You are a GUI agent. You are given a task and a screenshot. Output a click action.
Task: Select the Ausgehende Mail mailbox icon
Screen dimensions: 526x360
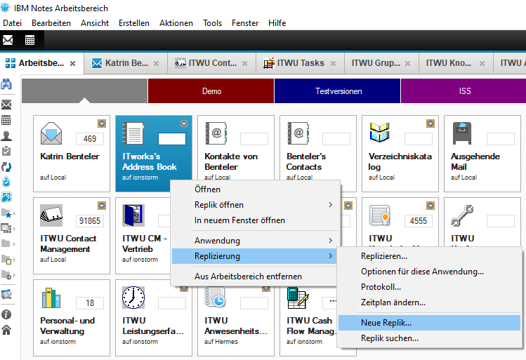tap(462, 133)
